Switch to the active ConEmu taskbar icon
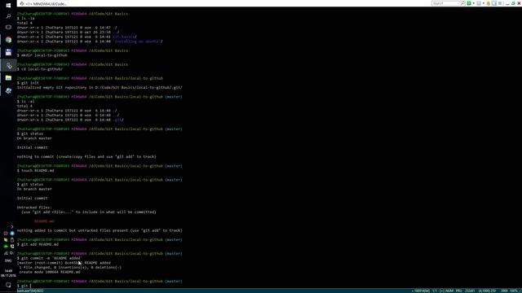The height and width of the screenshot is (293, 522). coord(8,65)
